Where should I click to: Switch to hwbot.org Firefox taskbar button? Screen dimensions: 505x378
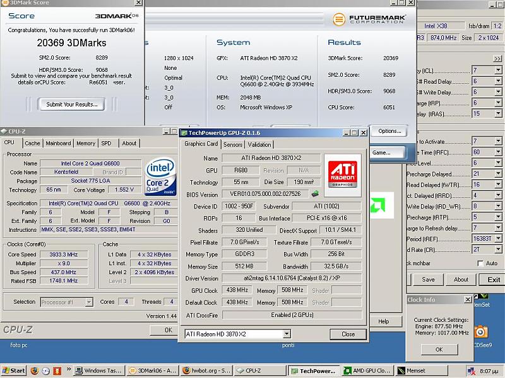pos(206,370)
